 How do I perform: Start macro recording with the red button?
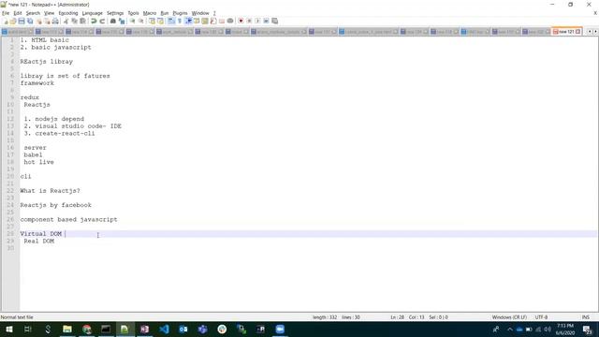click(241, 21)
